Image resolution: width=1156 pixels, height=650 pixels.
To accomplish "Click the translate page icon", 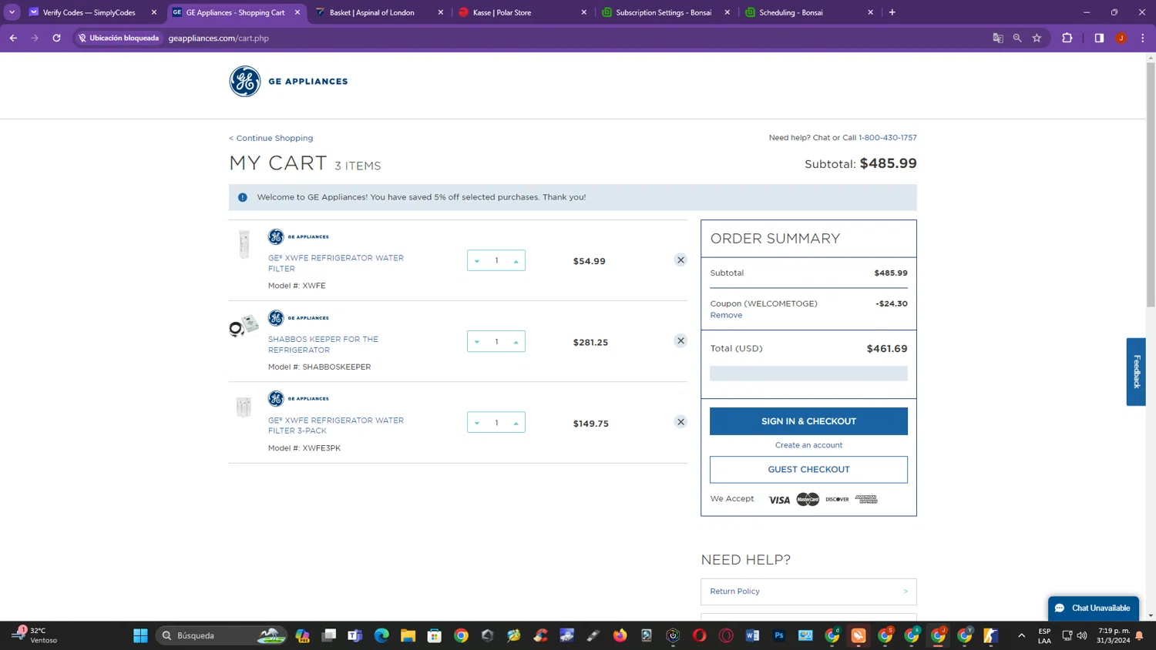I will point(998,38).
